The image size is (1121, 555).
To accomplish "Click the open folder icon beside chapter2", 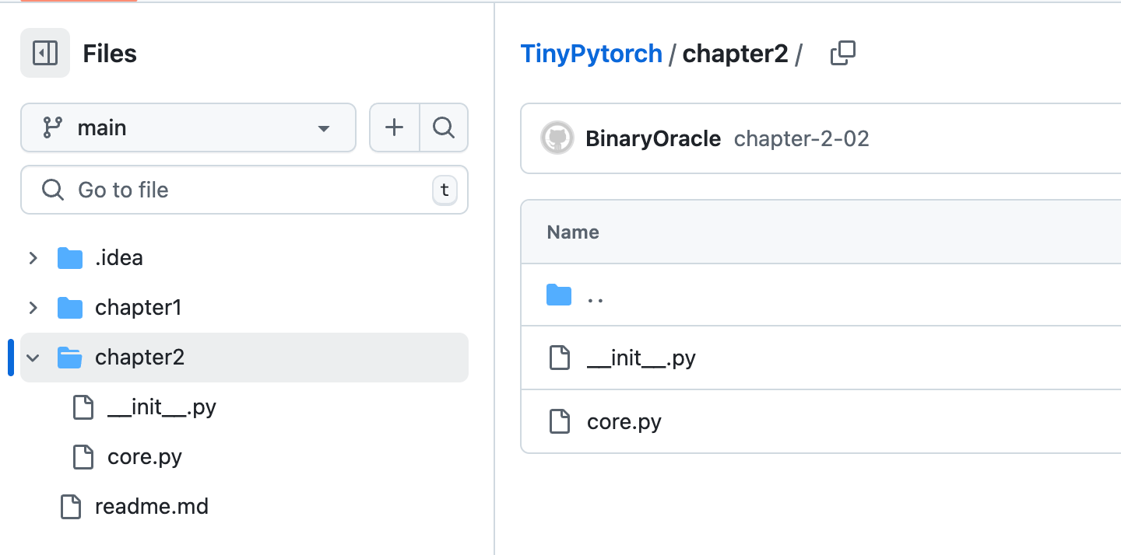I will 70,358.
